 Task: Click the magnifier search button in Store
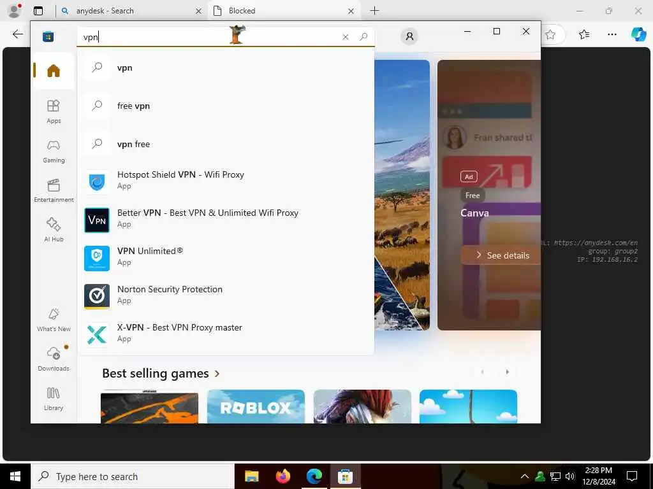click(363, 36)
